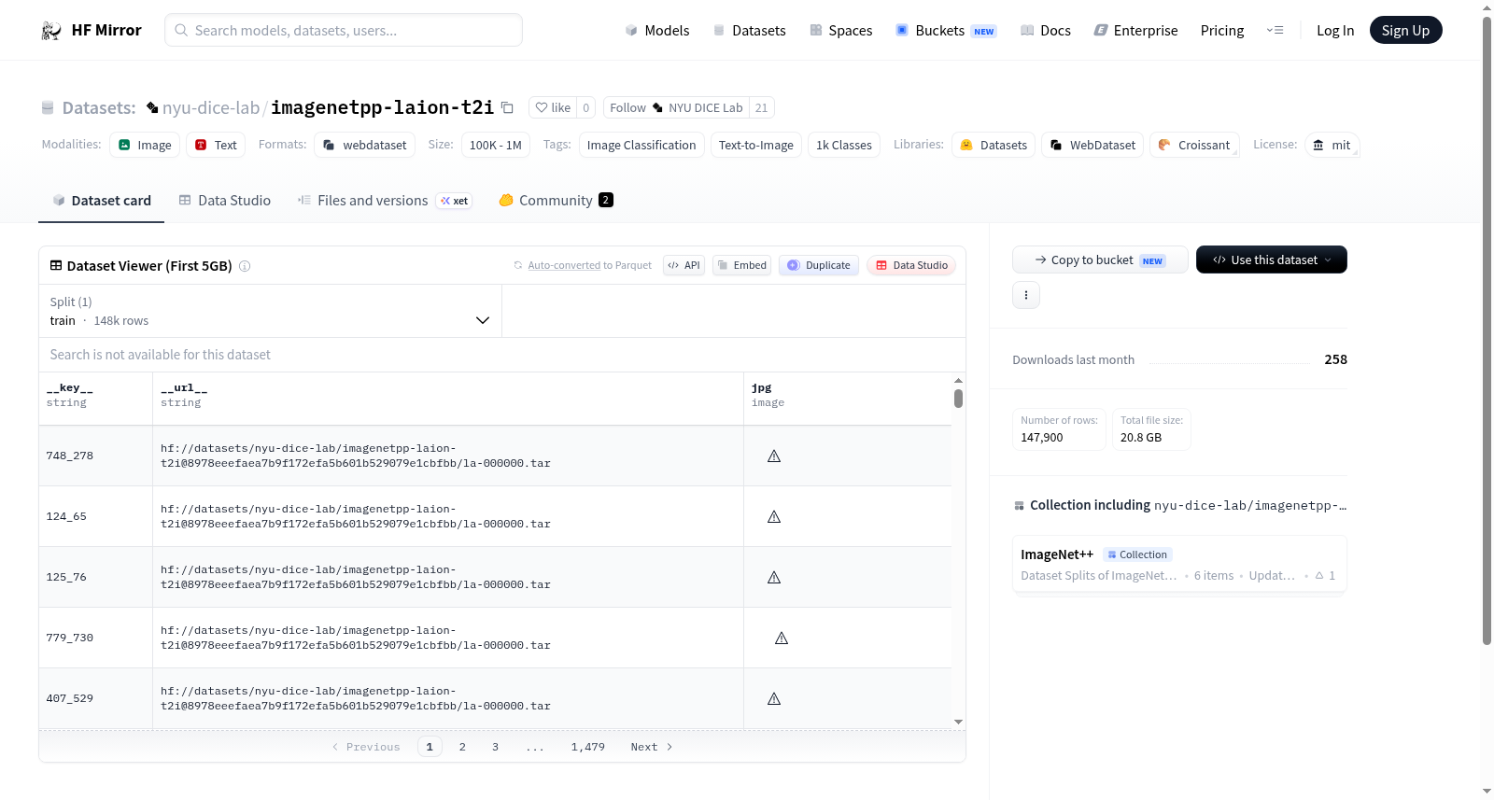Click the collection upvote triangle icon
The width and height of the screenshot is (1494, 800).
(x=1319, y=576)
